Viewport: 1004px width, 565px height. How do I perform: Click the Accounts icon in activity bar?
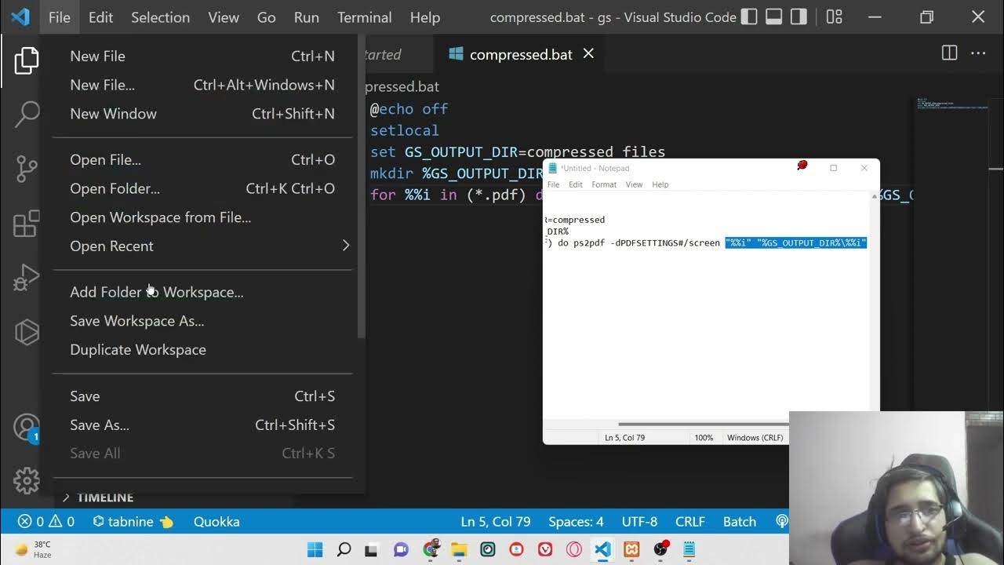(x=27, y=427)
